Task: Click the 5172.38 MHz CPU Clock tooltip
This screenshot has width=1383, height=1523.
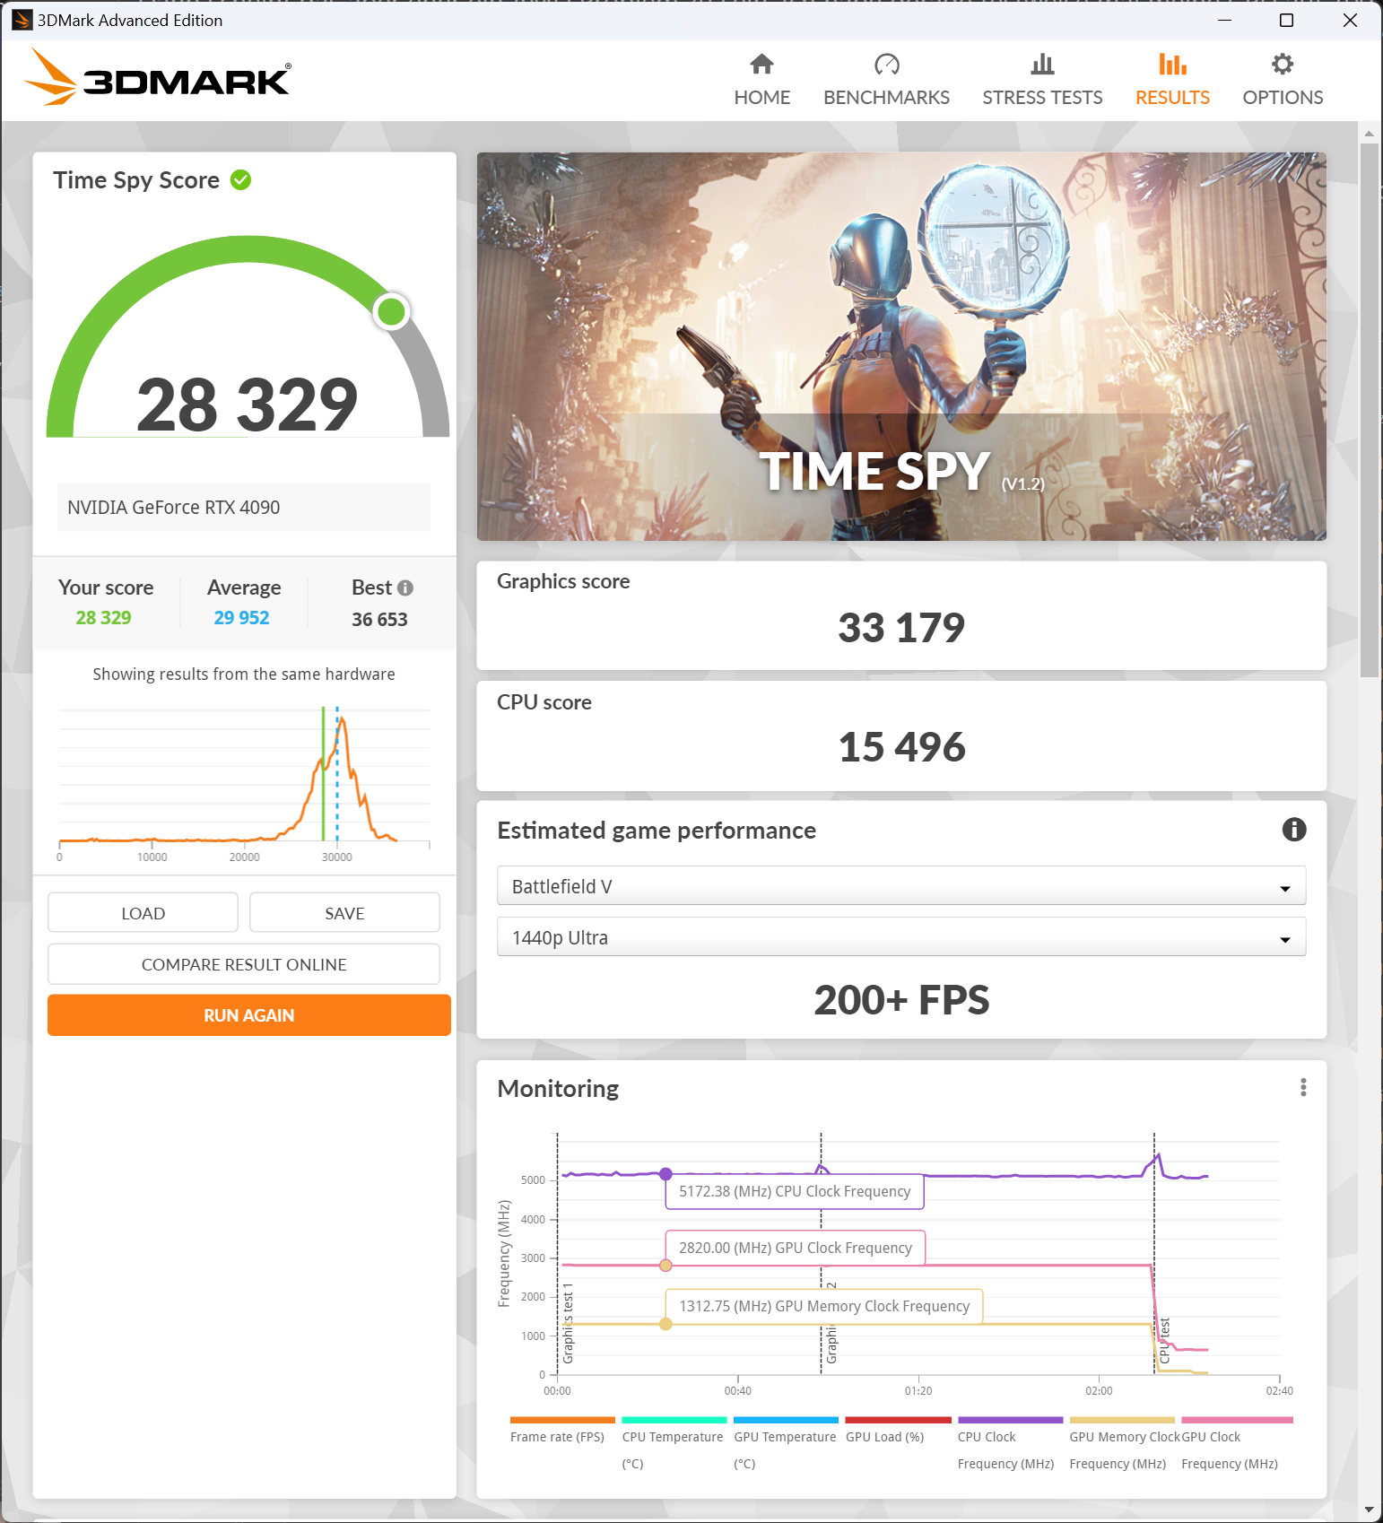Action: coord(795,1191)
